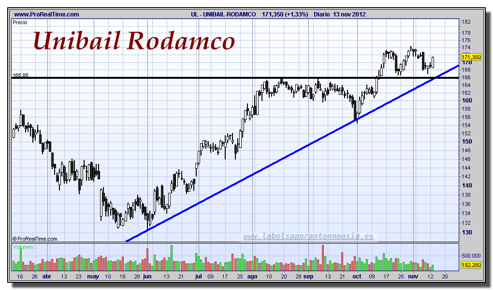Click the 178 price axis label
Image resolution: width=493 pixels, height=290 pixels.
pyautogui.click(x=466, y=33)
